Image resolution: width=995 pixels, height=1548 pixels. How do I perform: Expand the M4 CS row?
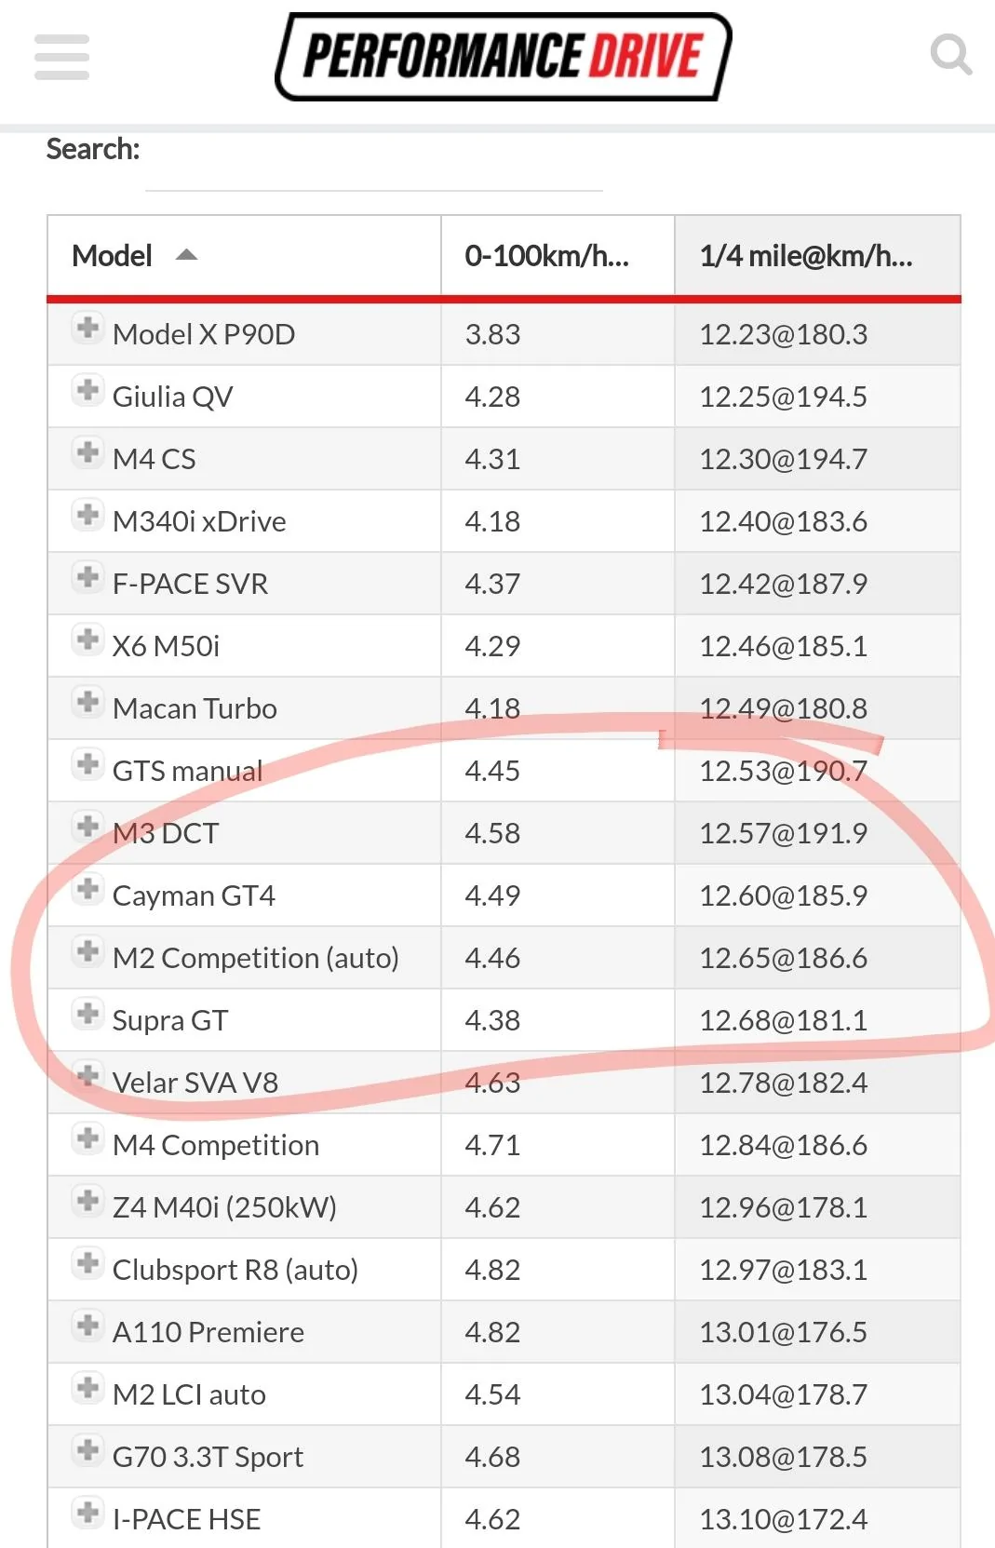pos(87,452)
